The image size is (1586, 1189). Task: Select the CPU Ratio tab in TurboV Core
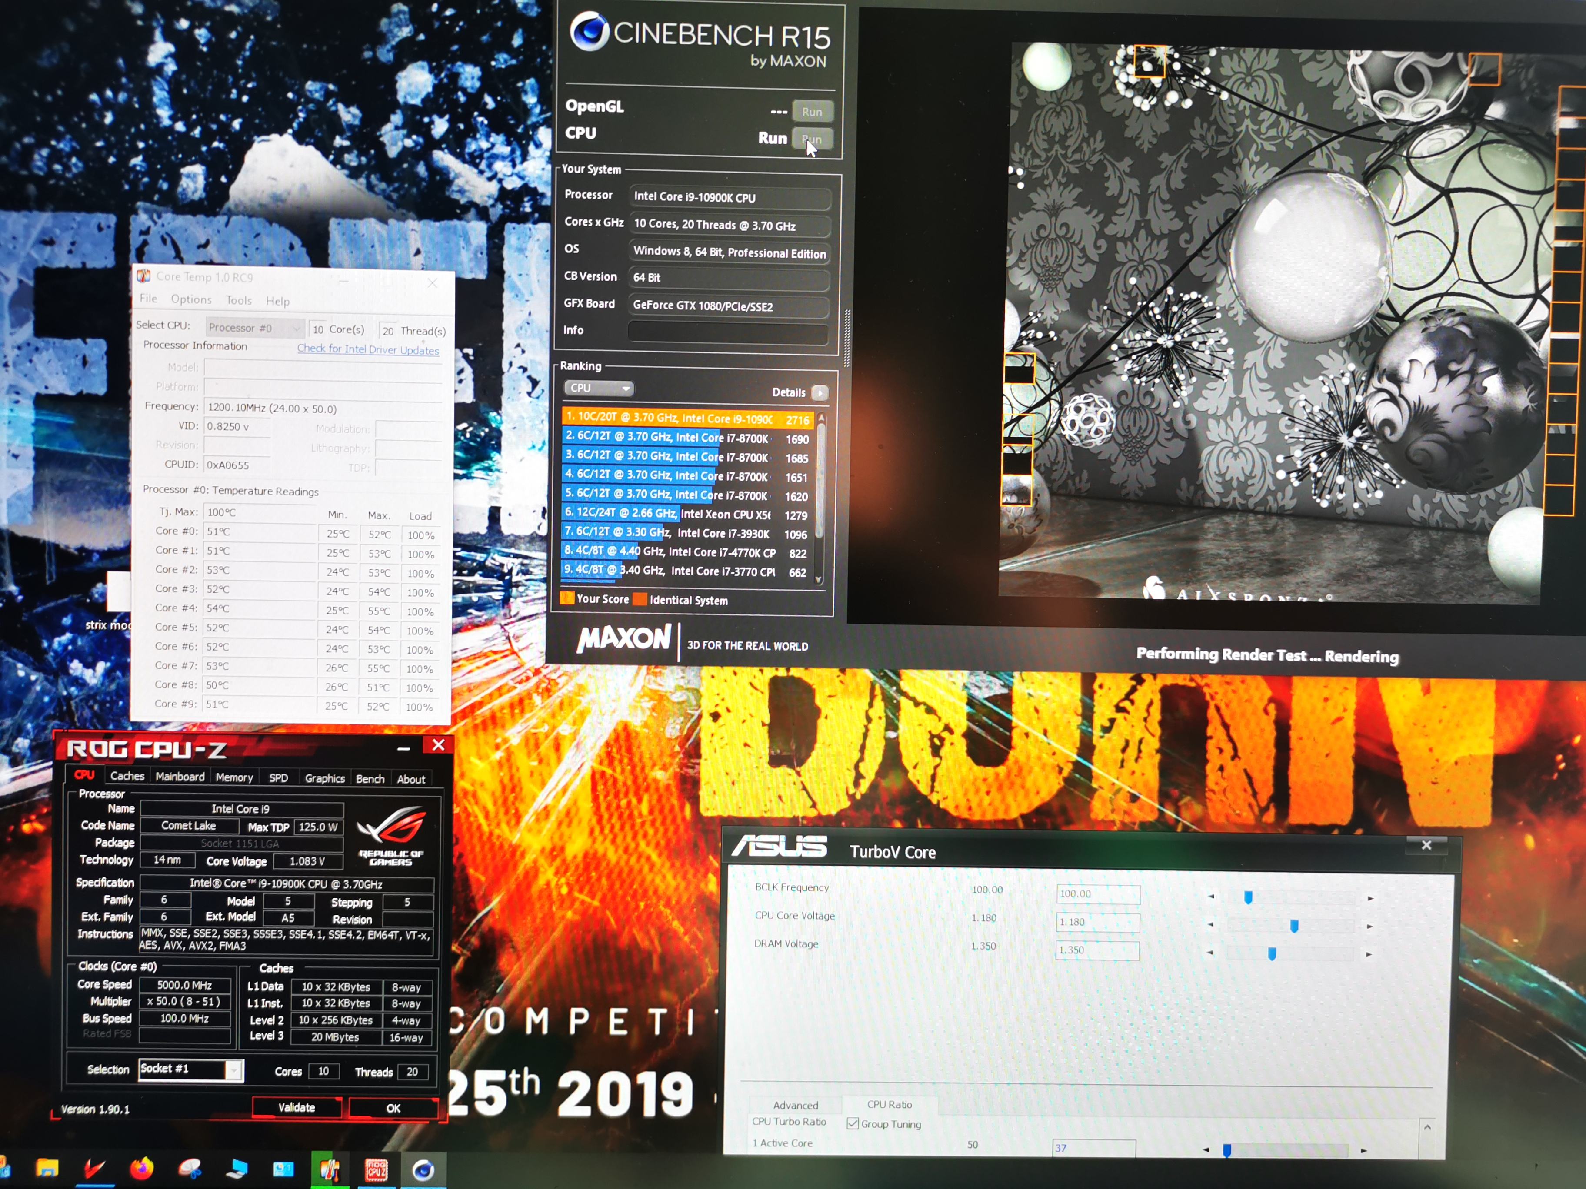(x=890, y=1104)
